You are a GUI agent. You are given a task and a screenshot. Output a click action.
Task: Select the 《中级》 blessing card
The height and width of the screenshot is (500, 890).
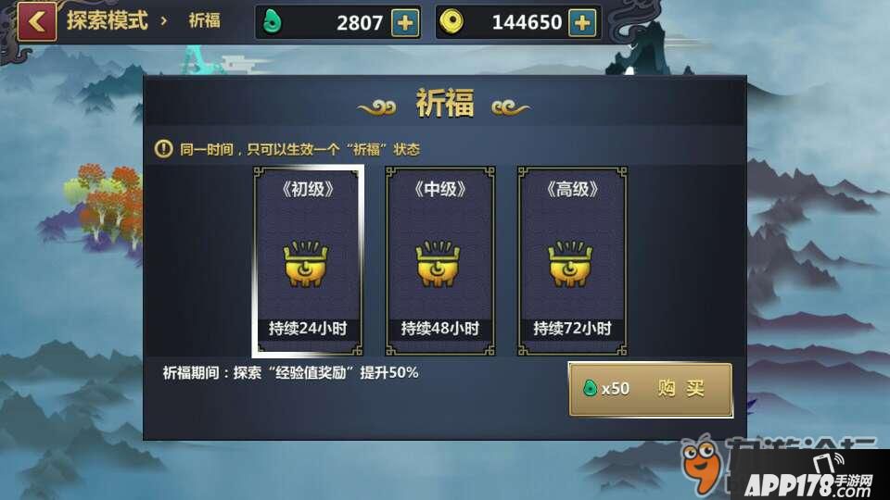(x=439, y=261)
